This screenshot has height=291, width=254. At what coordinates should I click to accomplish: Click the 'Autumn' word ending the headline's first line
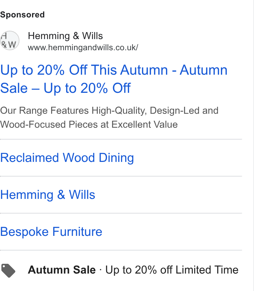pos(204,70)
